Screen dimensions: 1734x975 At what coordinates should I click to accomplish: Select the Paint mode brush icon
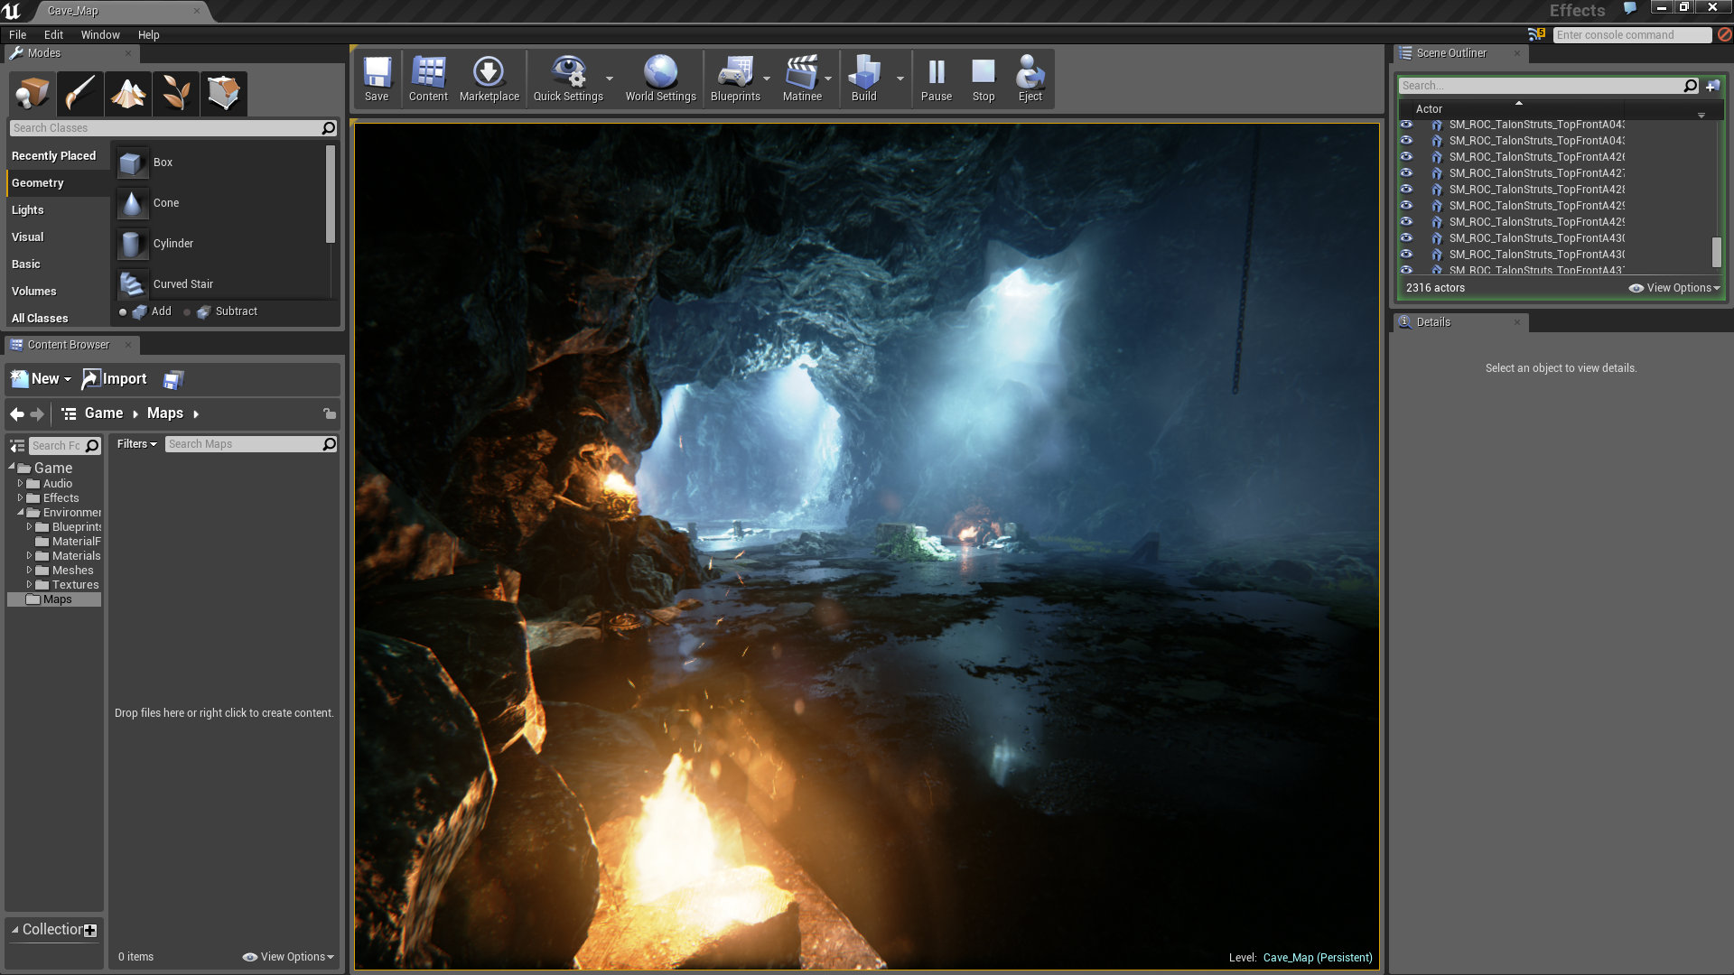pyautogui.click(x=79, y=93)
